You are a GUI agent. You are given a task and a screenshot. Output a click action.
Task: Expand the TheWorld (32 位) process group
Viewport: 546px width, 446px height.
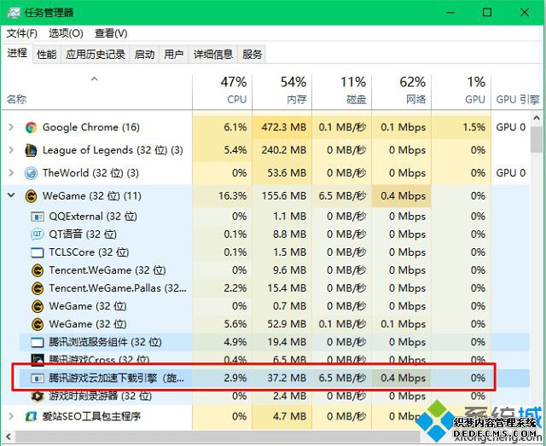[x=11, y=173]
